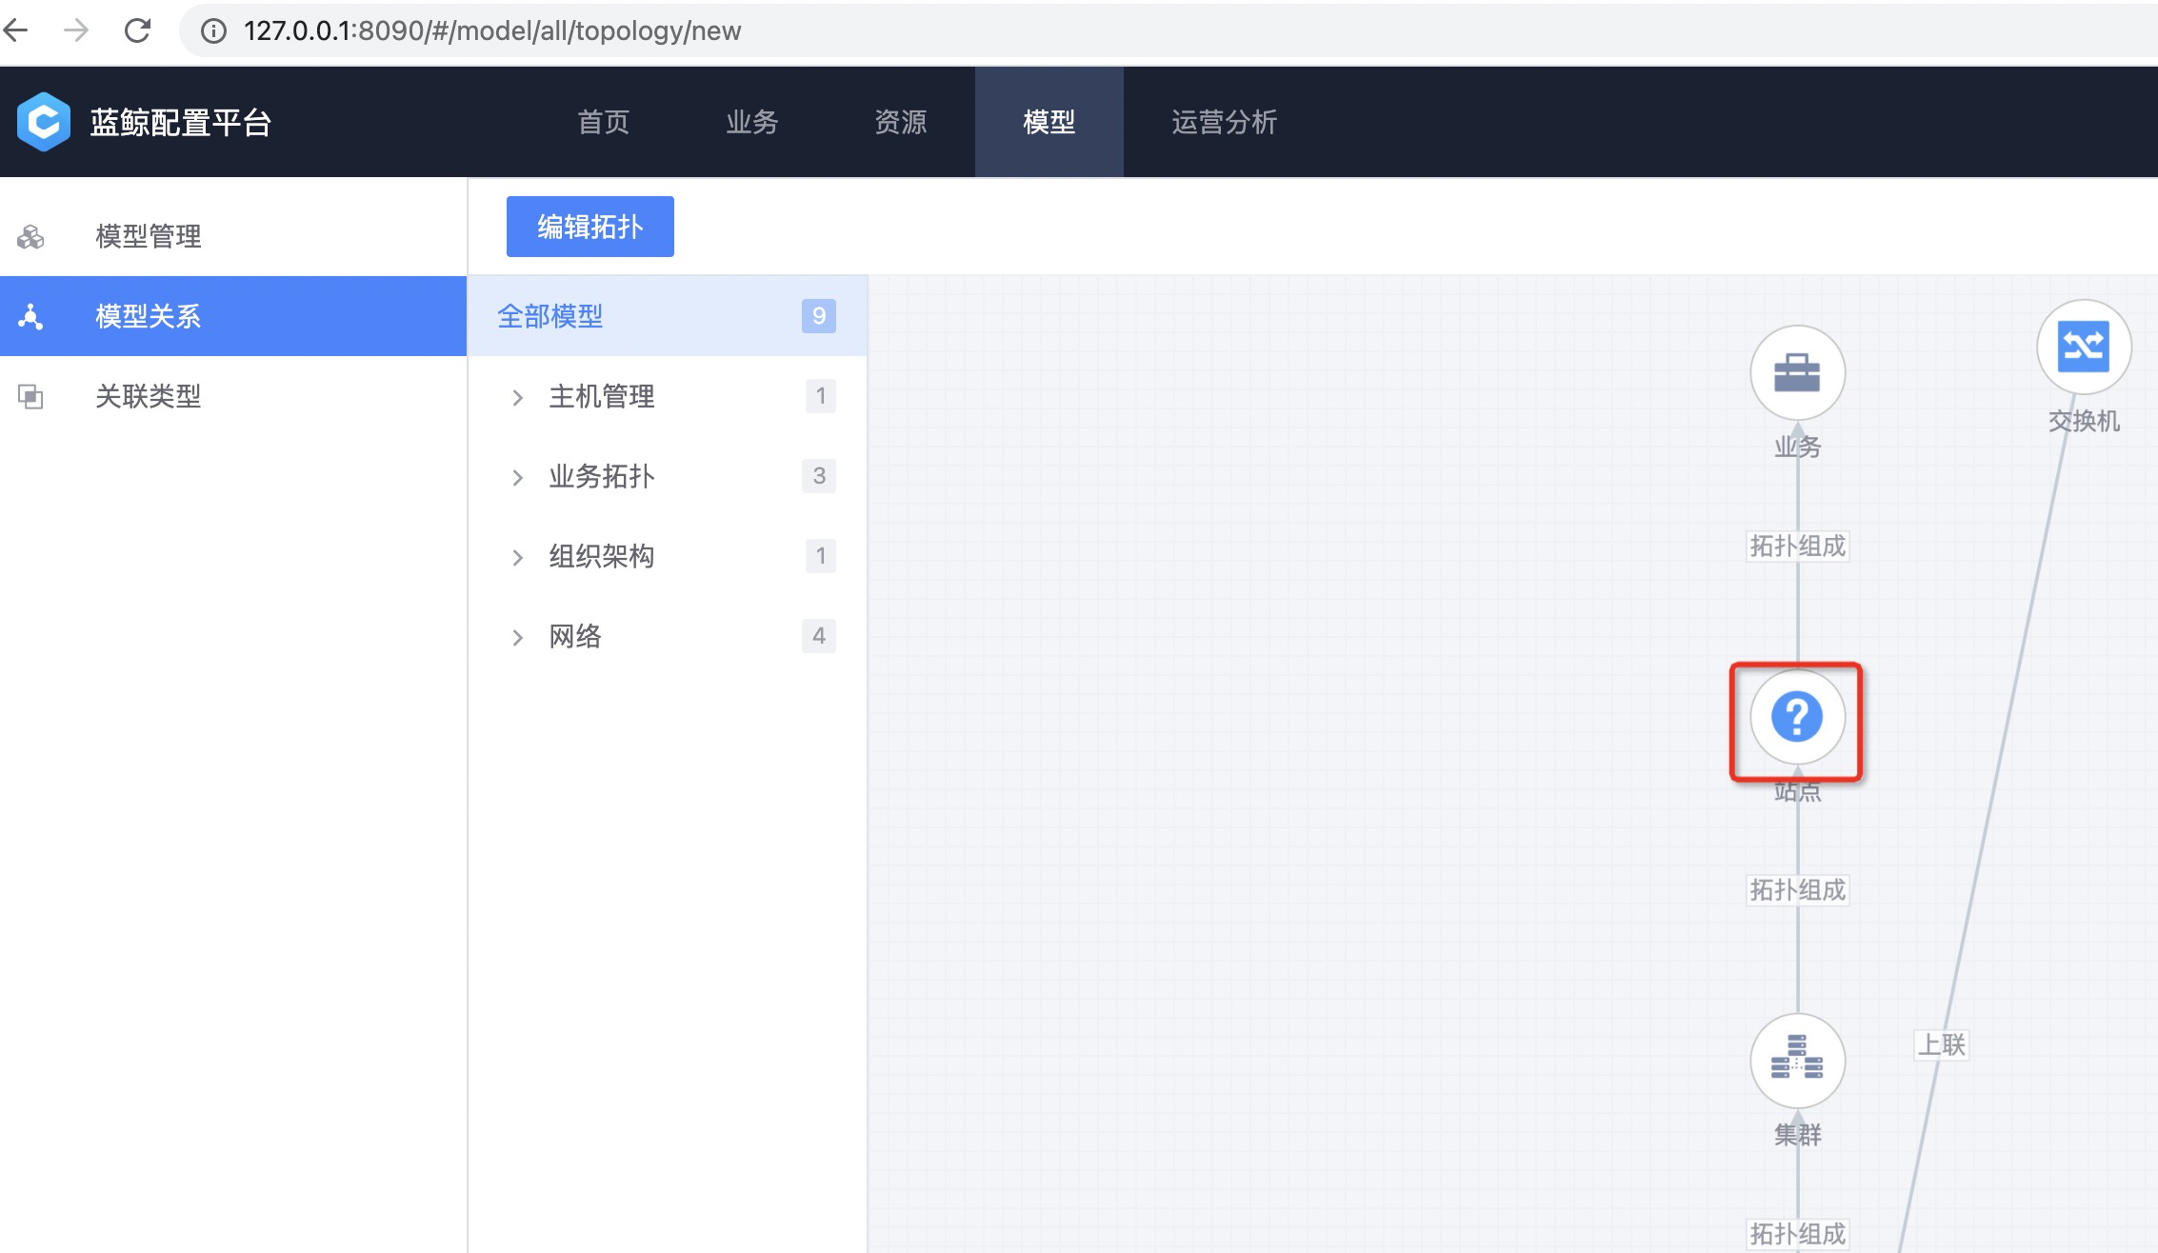This screenshot has height=1253, width=2158.
Task: Reload the page with the refresh icon
Action: [x=136, y=30]
